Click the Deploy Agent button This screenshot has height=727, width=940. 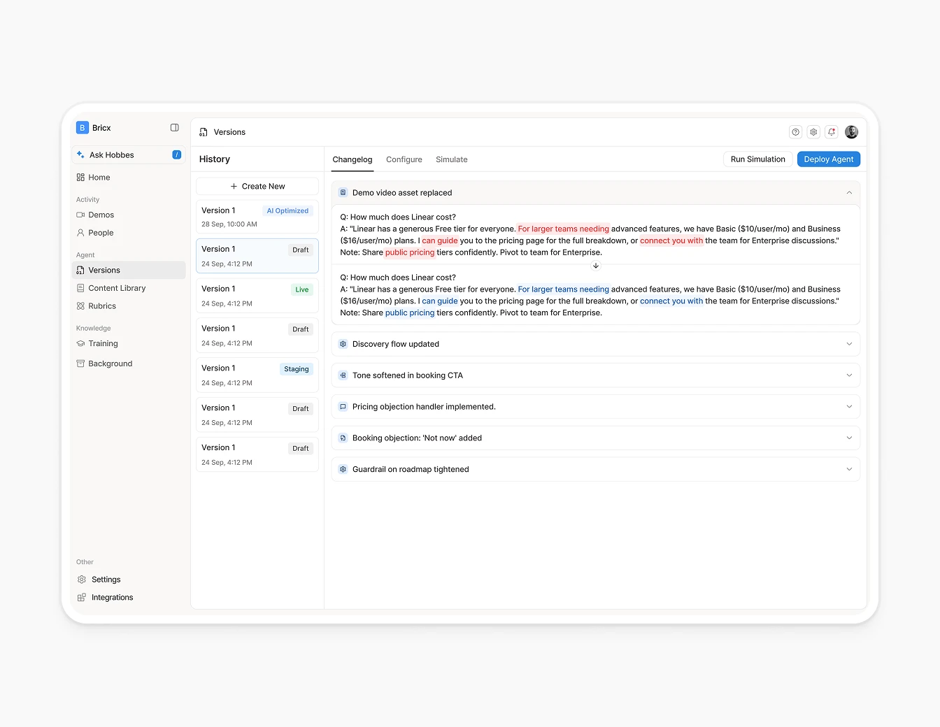[x=828, y=159]
